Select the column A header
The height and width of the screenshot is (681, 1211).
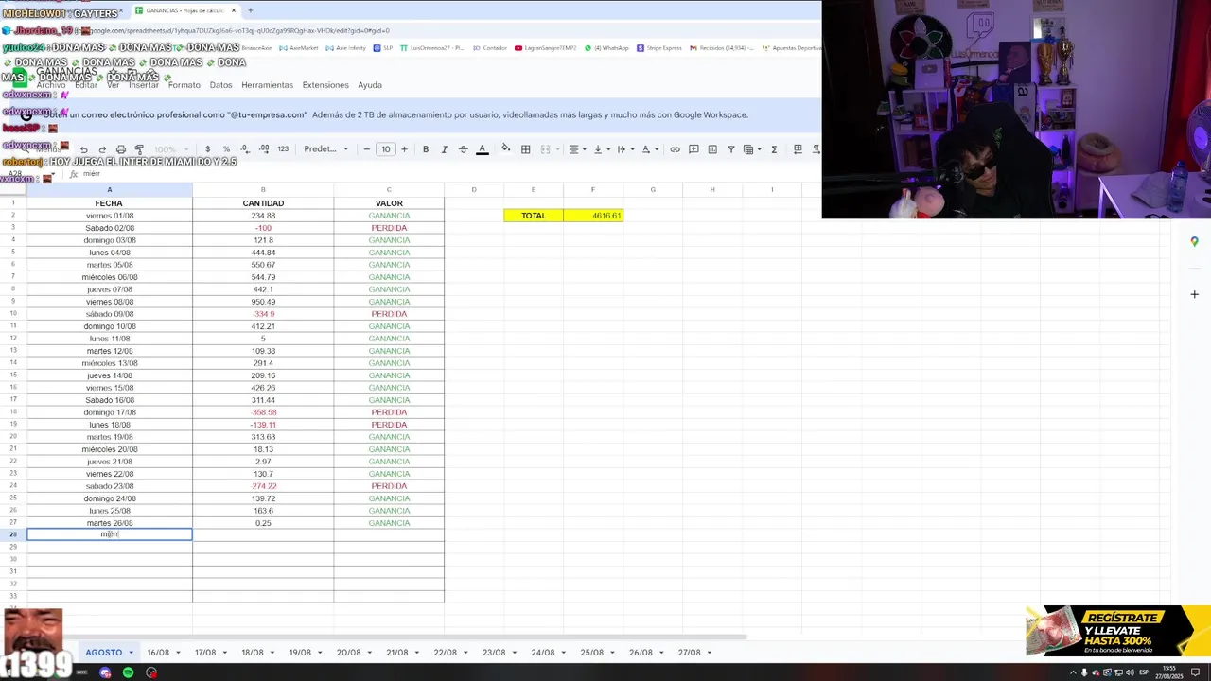pos(110,190)
